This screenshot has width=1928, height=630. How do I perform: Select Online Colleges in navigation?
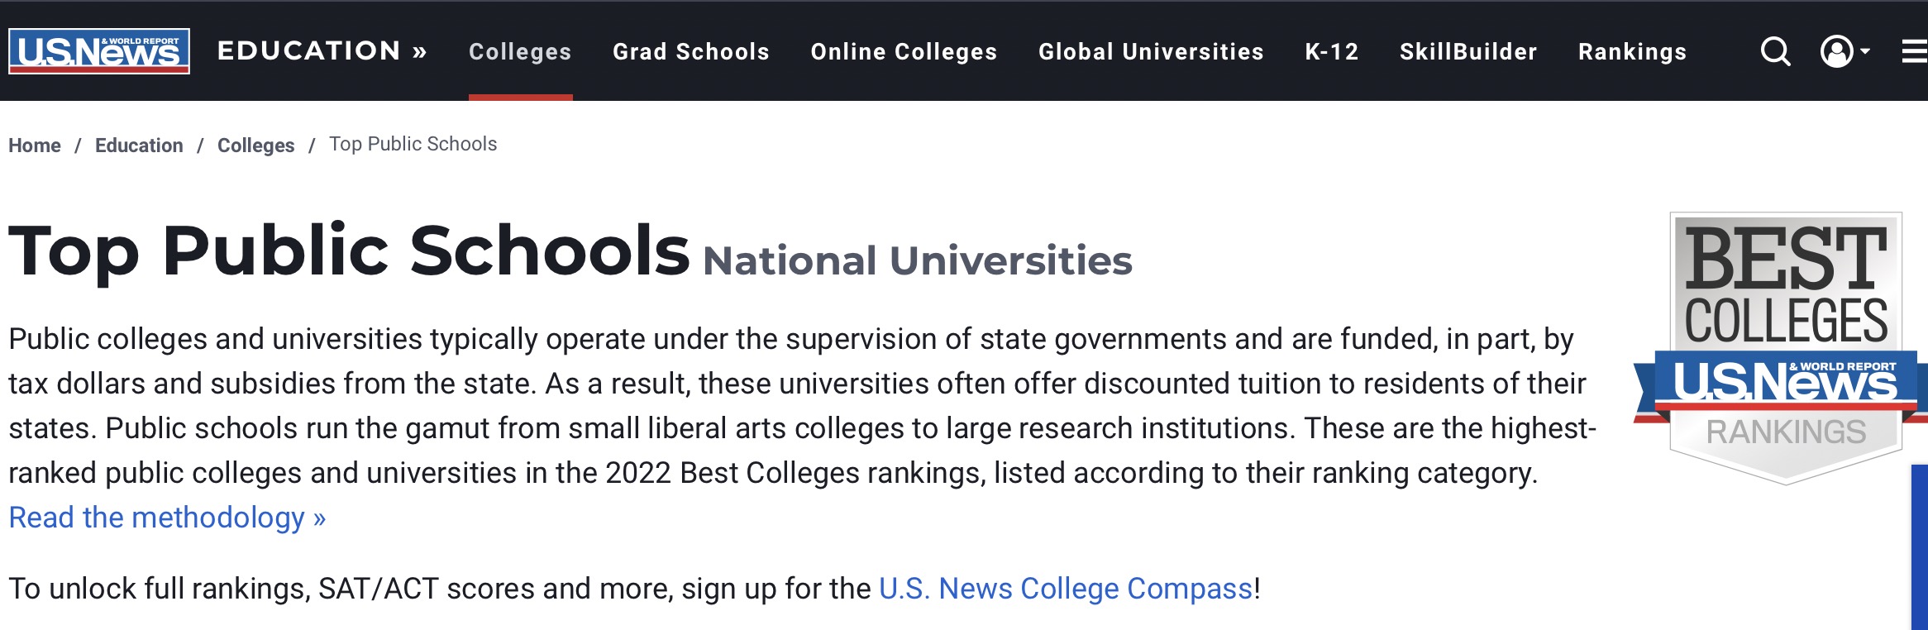point(904,51)
